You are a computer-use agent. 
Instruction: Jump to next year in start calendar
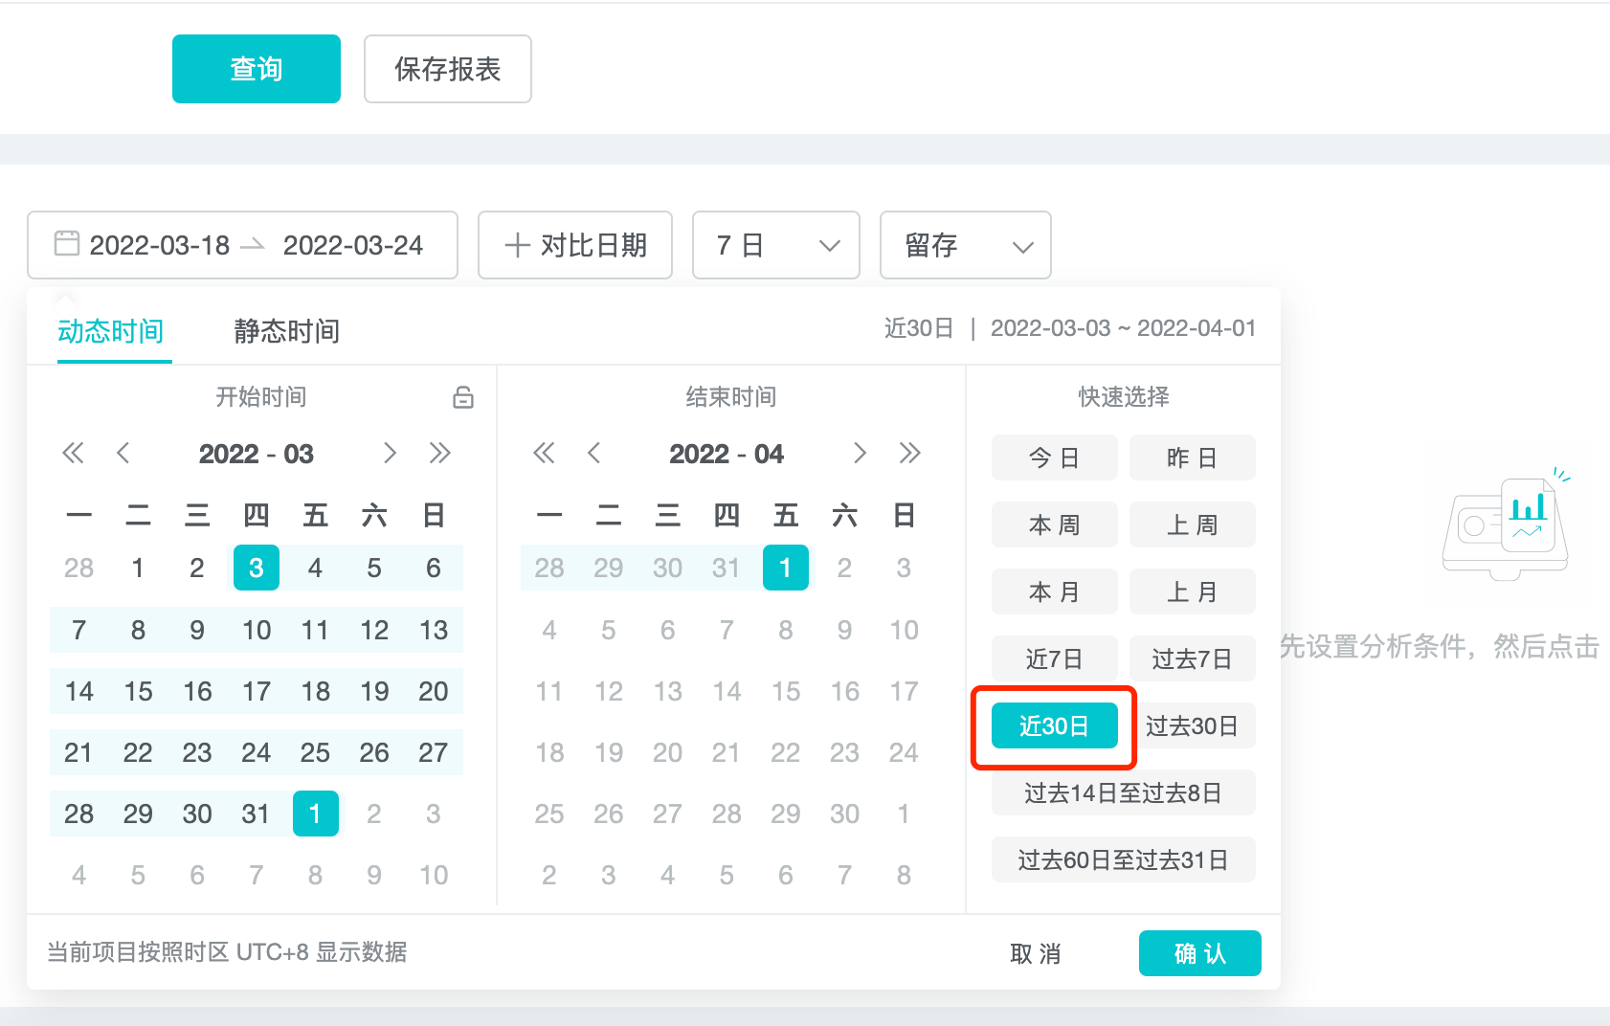(439, 453)
